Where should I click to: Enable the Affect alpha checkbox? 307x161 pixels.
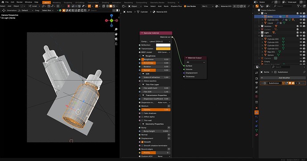coord(142,117)
